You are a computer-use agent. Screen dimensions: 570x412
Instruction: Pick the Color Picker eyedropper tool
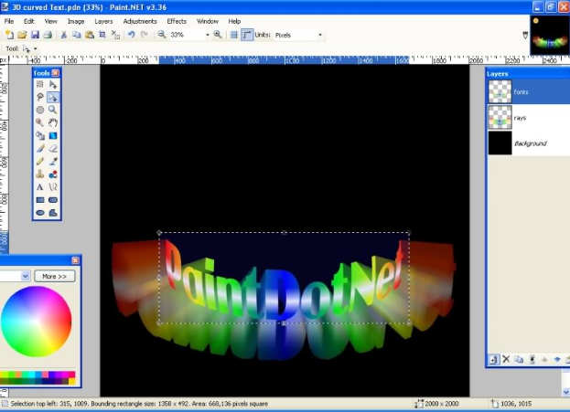pyautogui.click(x=53, y=162)
